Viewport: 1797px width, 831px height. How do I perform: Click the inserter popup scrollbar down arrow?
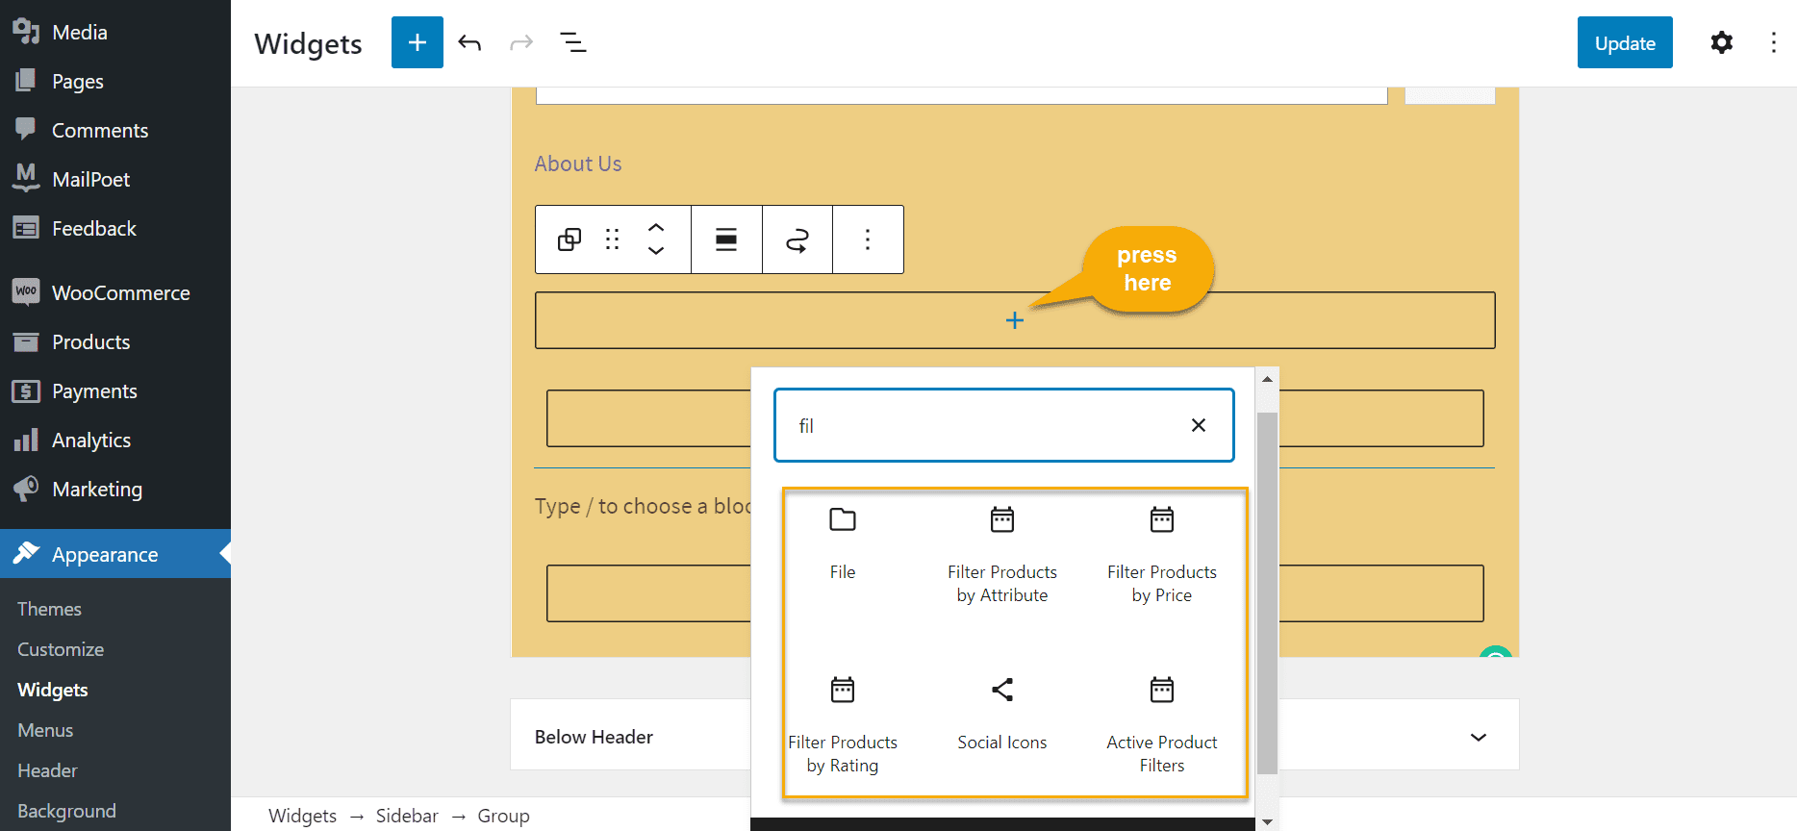(x=1268, y=821)
